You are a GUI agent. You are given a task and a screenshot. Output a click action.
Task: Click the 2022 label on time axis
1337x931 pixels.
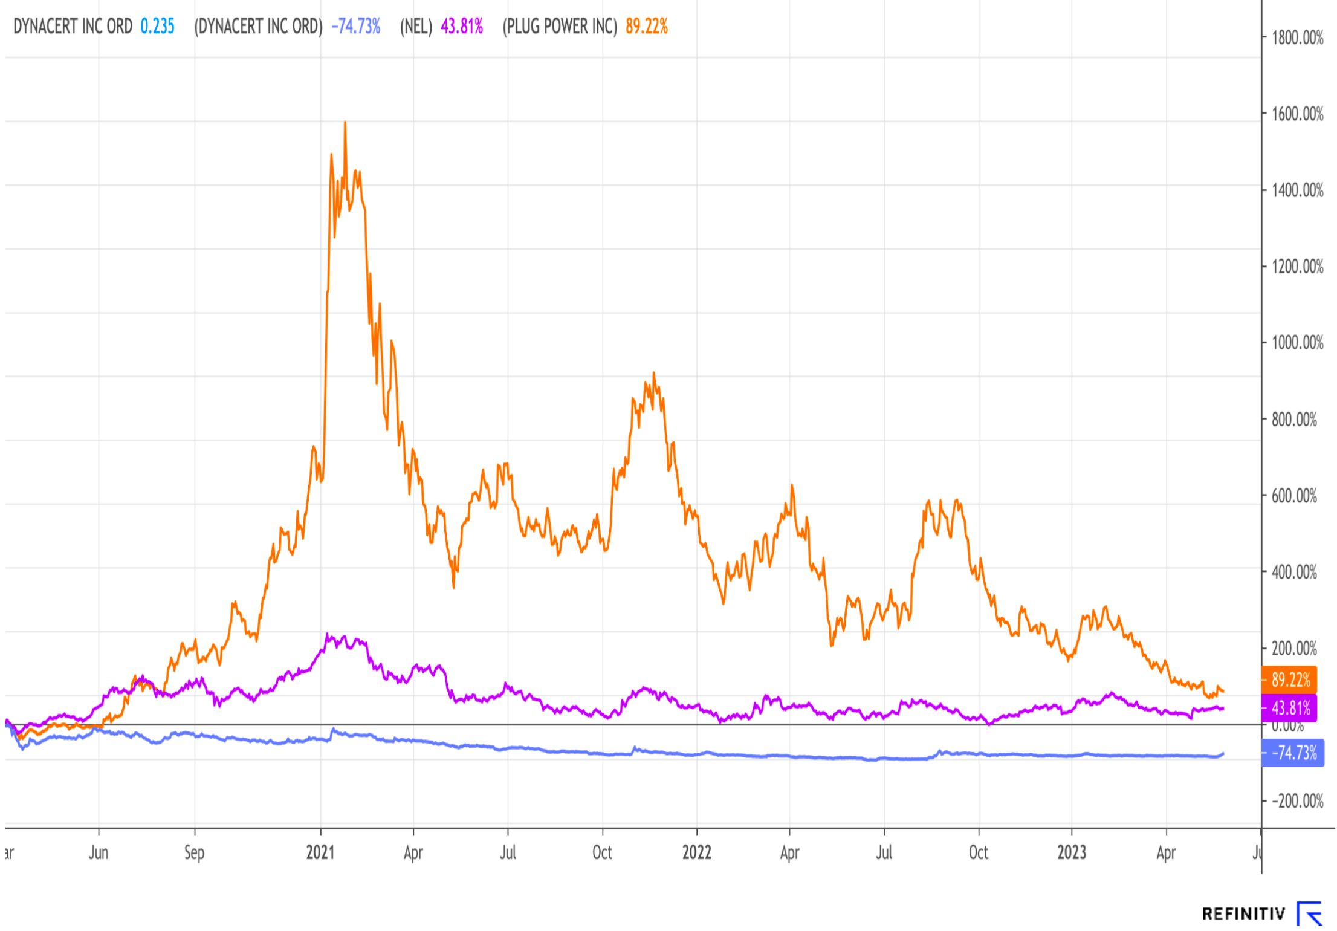pyautogui.click(x=697, y=853)
